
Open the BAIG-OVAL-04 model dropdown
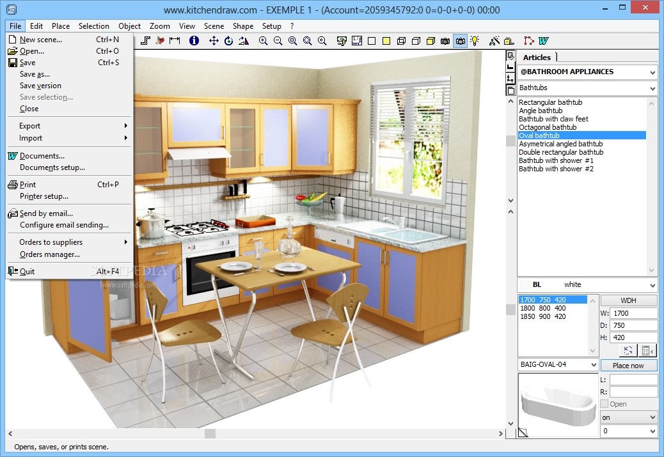558,365
